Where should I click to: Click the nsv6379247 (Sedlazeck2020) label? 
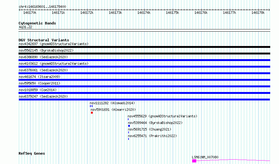click(43, 96)
